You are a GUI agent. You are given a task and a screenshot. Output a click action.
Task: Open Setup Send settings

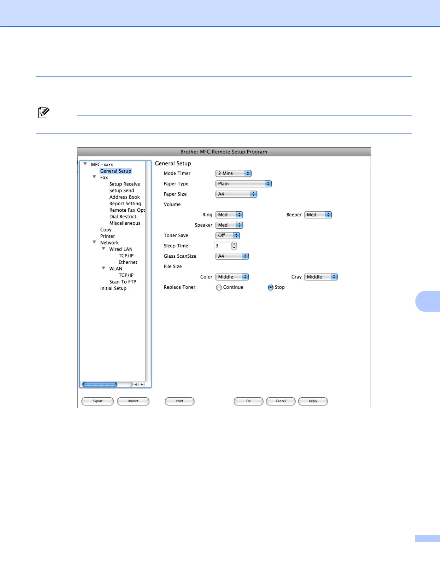[x=122, y=191]
